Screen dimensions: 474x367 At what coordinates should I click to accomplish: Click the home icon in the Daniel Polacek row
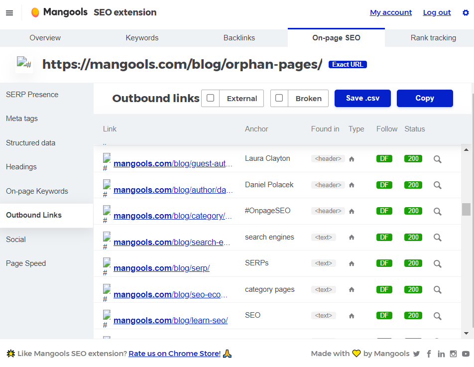(352, 185)
